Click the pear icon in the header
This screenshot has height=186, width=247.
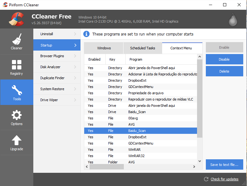coord(233,20)
